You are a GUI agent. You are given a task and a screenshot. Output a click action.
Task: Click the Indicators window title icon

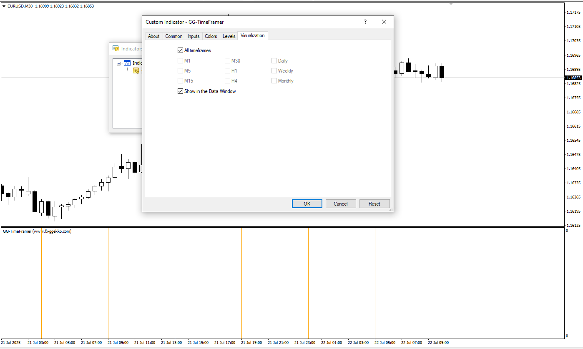pyautogui.click(x=116, y=49)
